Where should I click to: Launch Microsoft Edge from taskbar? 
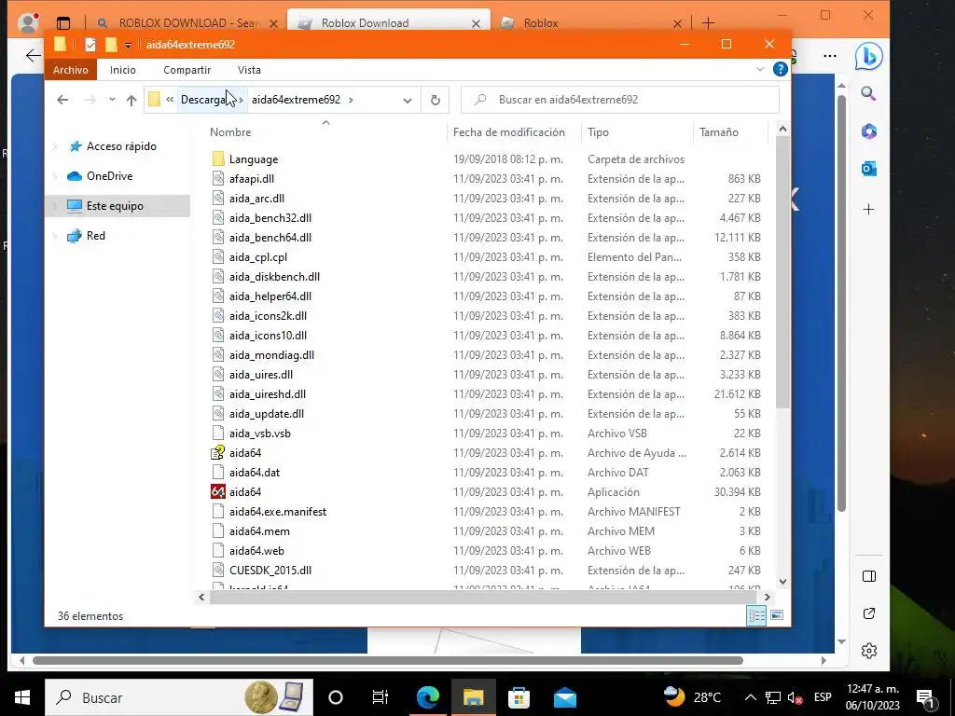click(x=427, y=697)
